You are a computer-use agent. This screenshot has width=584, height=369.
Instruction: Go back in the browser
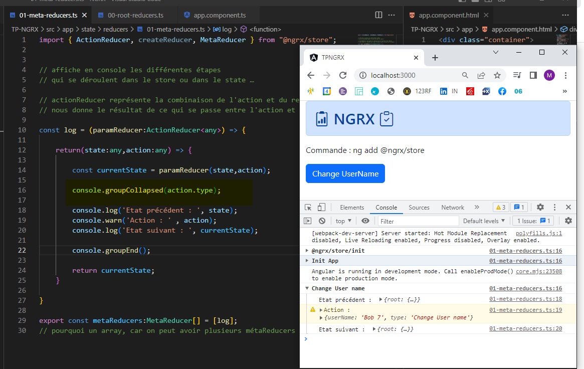(311, 75)
